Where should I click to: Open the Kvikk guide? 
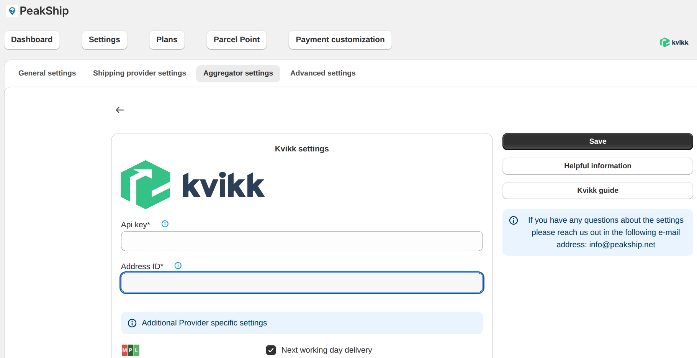tap(597, 190)
